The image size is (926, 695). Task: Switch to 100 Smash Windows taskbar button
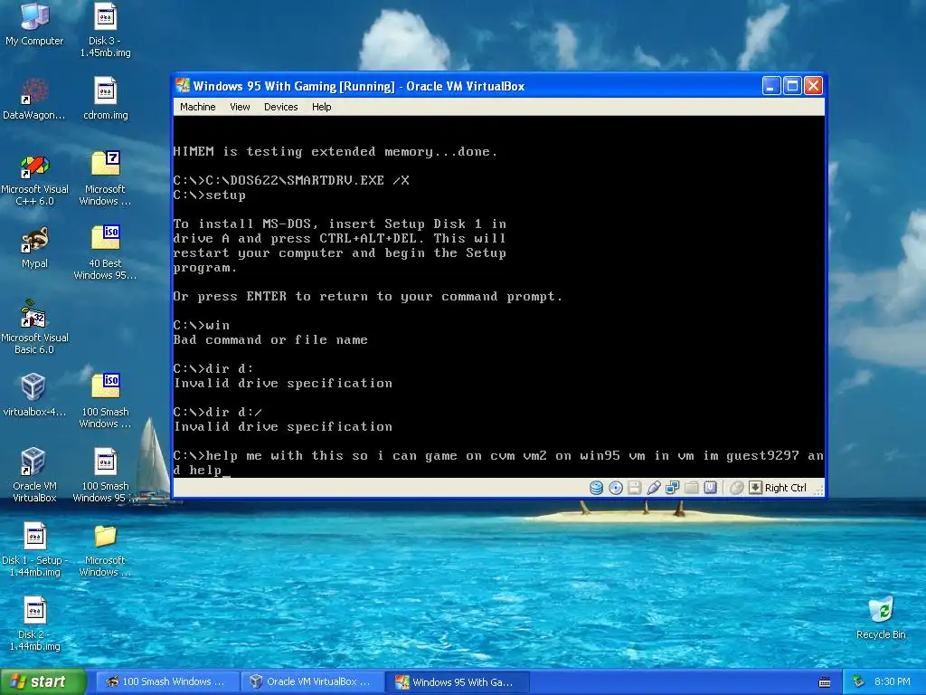point(168,682)
